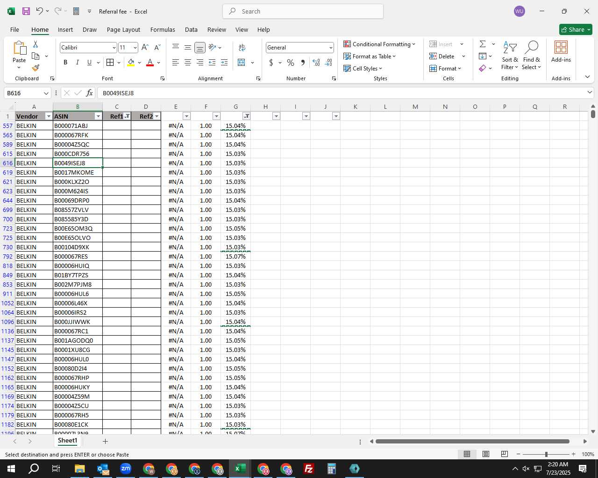This screenshot has width=598, height=478.
Task: Click Format as Table button
Action: pos(370,56)
